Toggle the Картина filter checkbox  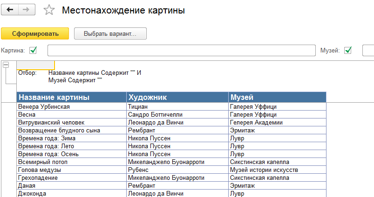33,50
